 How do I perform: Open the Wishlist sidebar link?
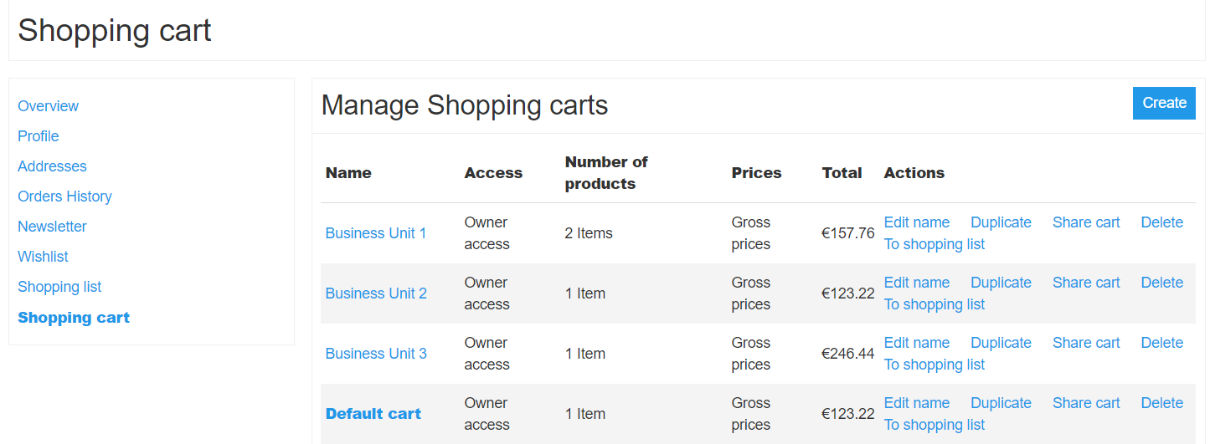click(x=43, y=257)
